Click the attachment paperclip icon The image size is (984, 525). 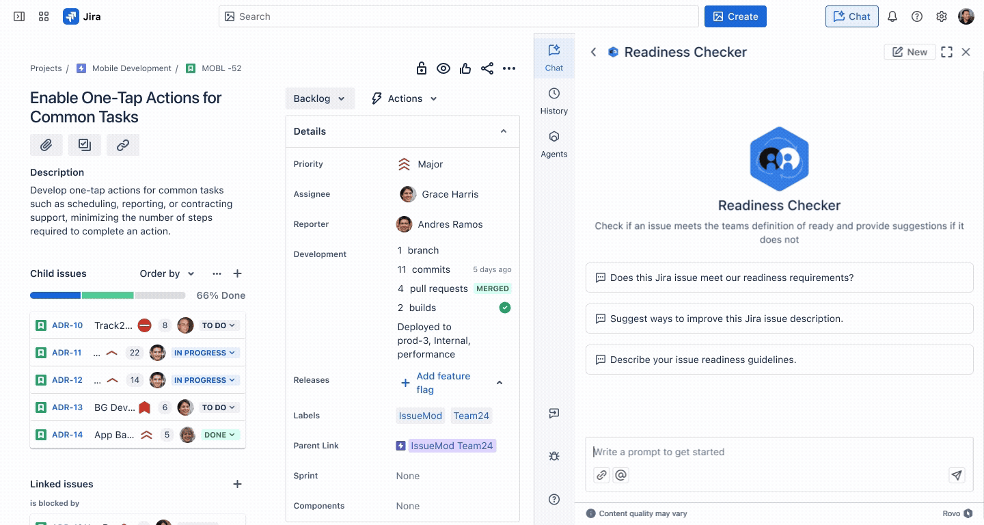(x=46, y=145)
